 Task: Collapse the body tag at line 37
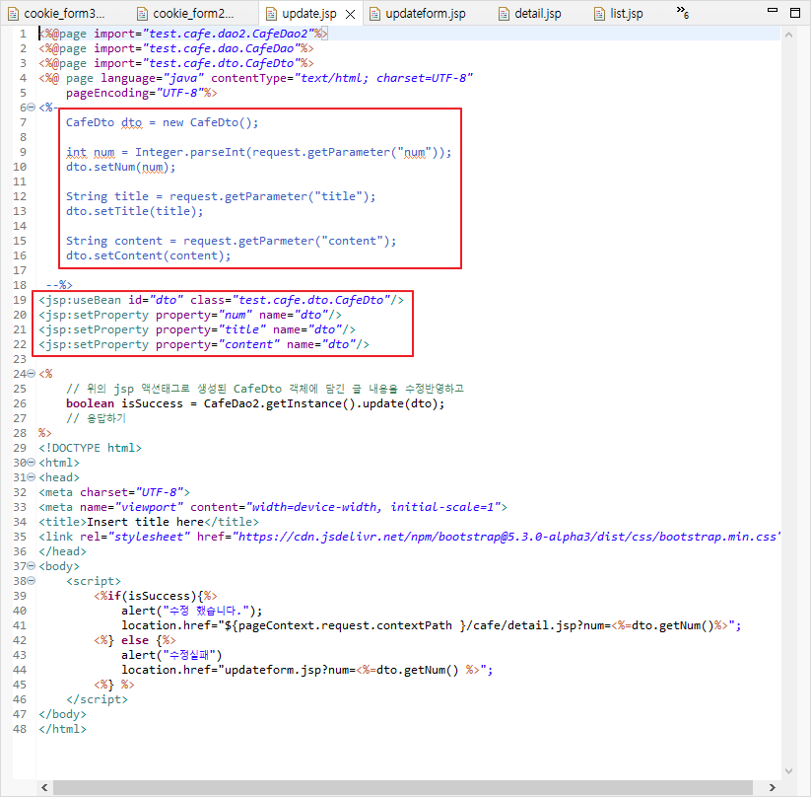pos(31,566)
